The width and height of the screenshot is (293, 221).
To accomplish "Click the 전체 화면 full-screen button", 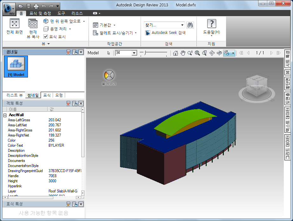I will coord(15,27).
